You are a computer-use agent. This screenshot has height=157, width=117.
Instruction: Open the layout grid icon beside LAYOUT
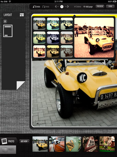22,15
